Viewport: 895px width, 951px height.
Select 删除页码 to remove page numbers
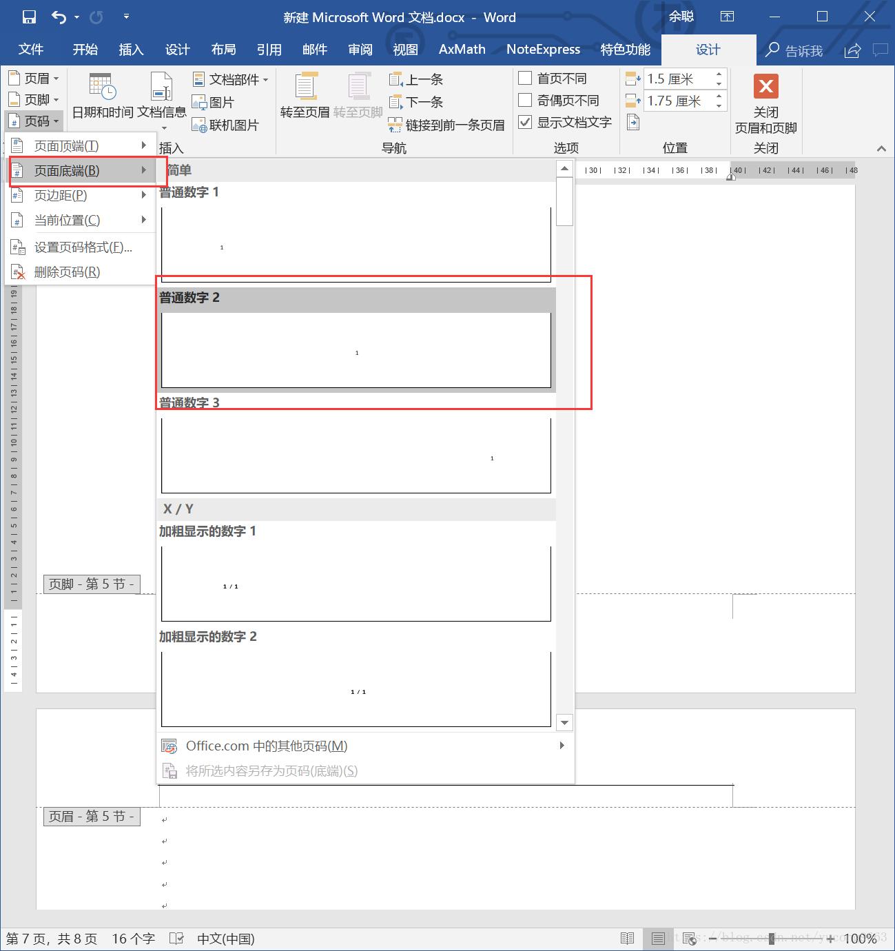point(81,272)
